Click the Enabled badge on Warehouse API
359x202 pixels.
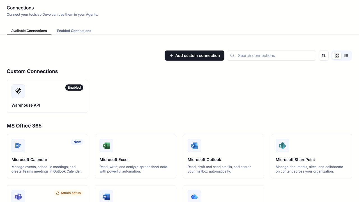[x=74, y=88]
